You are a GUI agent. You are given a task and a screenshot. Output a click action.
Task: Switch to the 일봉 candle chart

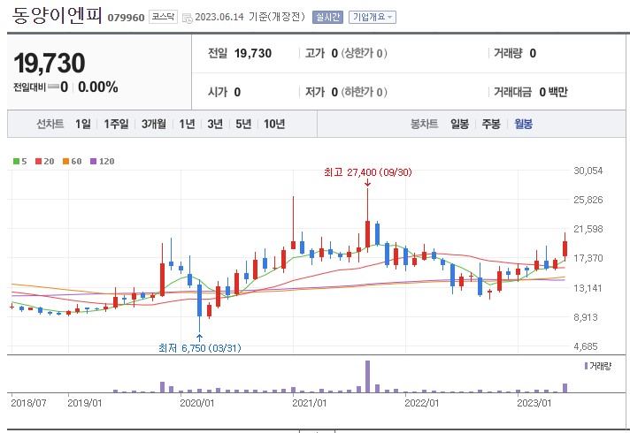(x=459, y=124)
